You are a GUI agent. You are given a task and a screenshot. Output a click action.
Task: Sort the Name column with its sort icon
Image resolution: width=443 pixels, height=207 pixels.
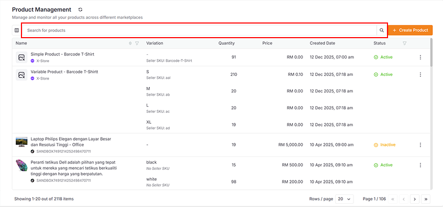tap(130, 43)
